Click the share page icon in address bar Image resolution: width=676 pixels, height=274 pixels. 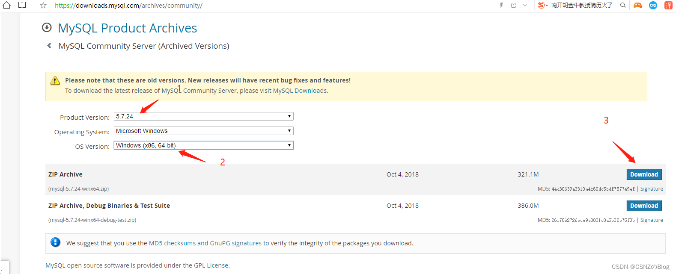point(513,6)
